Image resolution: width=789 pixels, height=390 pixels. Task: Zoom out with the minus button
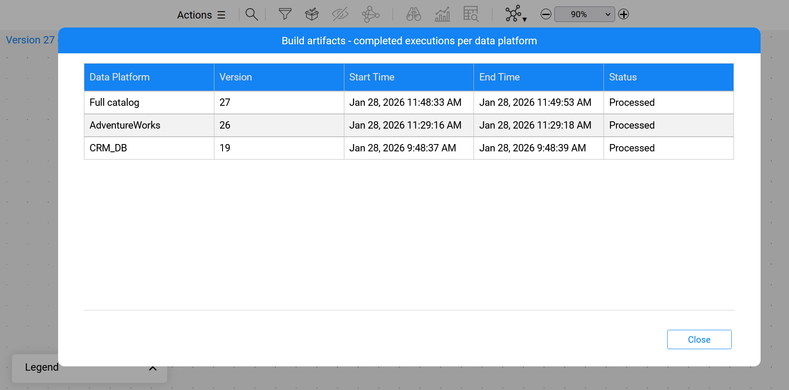[x=546, y=15]
